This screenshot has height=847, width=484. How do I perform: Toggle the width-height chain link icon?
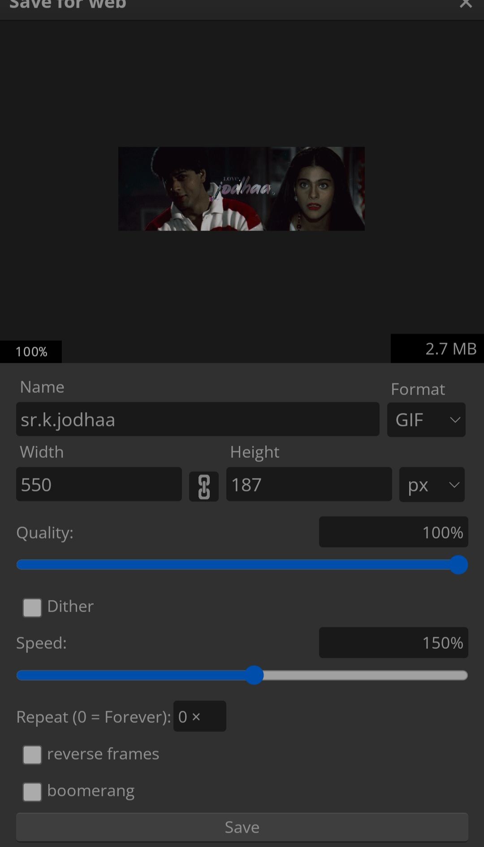pos(204,486)
